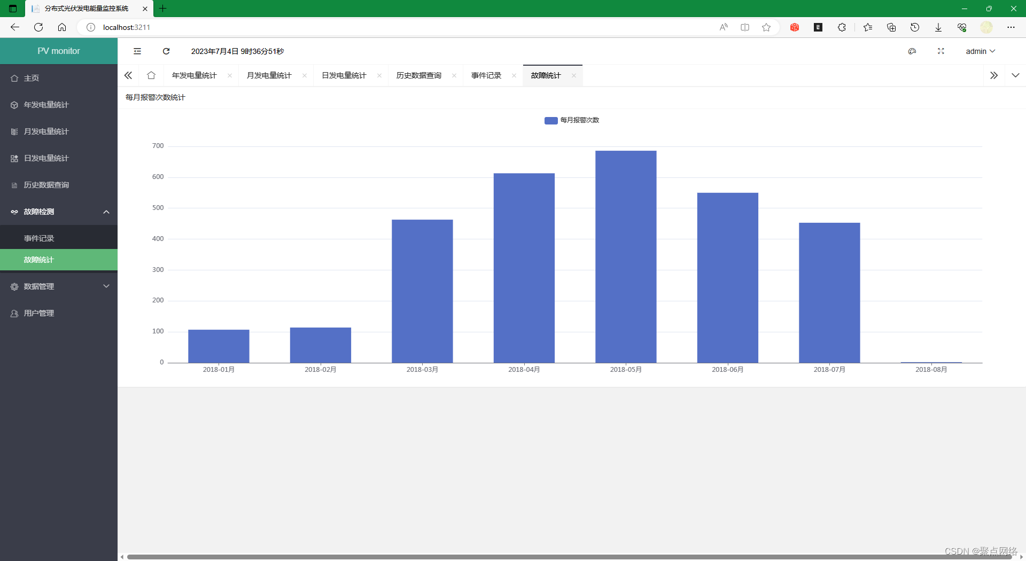Close the 年发电量统计 tab
1026x561 pixels.
(230, 75)
